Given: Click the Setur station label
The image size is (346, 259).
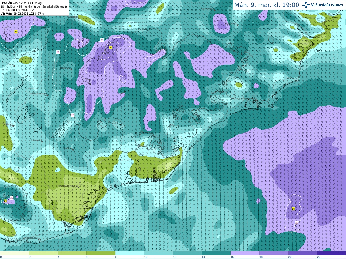Looking at the screenshot, I should coord(11,64).
